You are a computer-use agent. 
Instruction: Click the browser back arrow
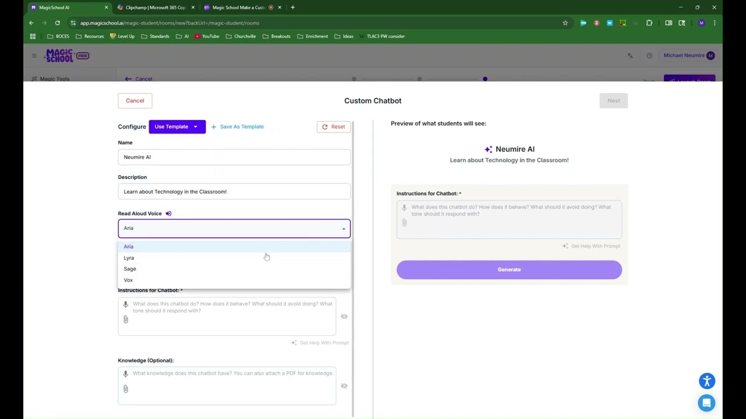(x=31, y=23)
